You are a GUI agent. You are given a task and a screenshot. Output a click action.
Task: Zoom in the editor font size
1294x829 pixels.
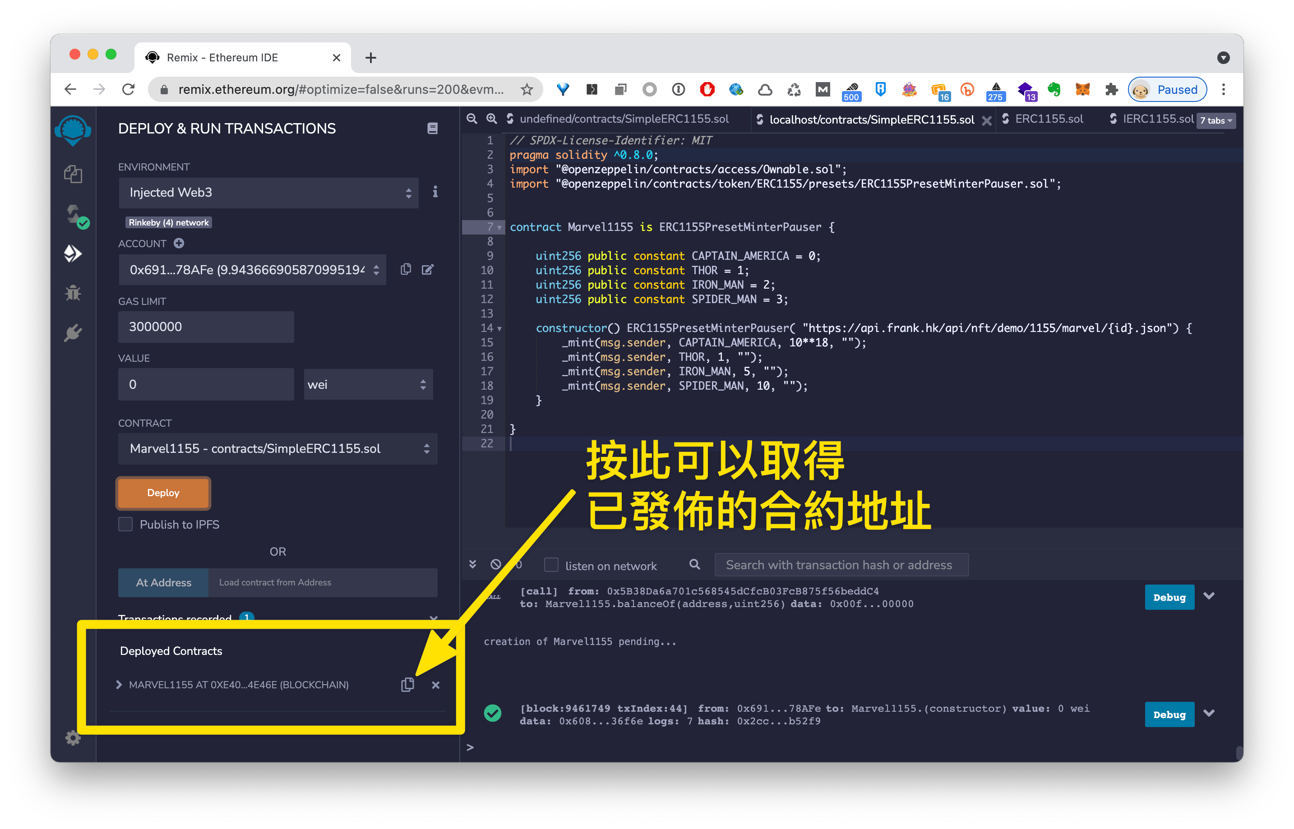492,119
